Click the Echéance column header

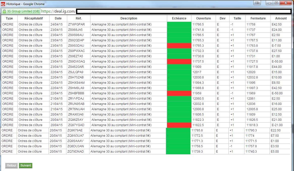point(179,18)
